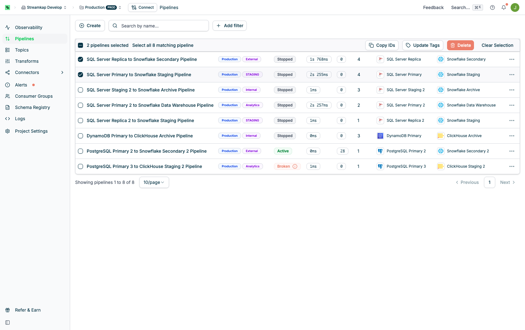Click Clear Selection
Screen dimensions: 525x330
tap(497, 45)
